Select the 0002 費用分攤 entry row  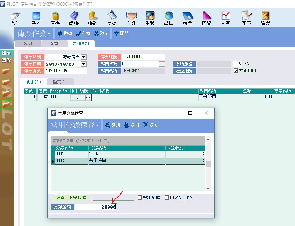pos(130,161)
